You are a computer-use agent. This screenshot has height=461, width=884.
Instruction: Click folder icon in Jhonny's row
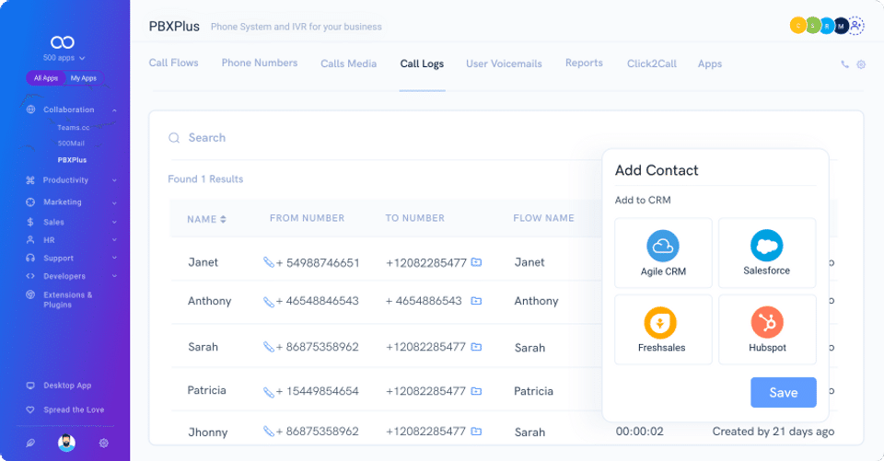[476, 432]
